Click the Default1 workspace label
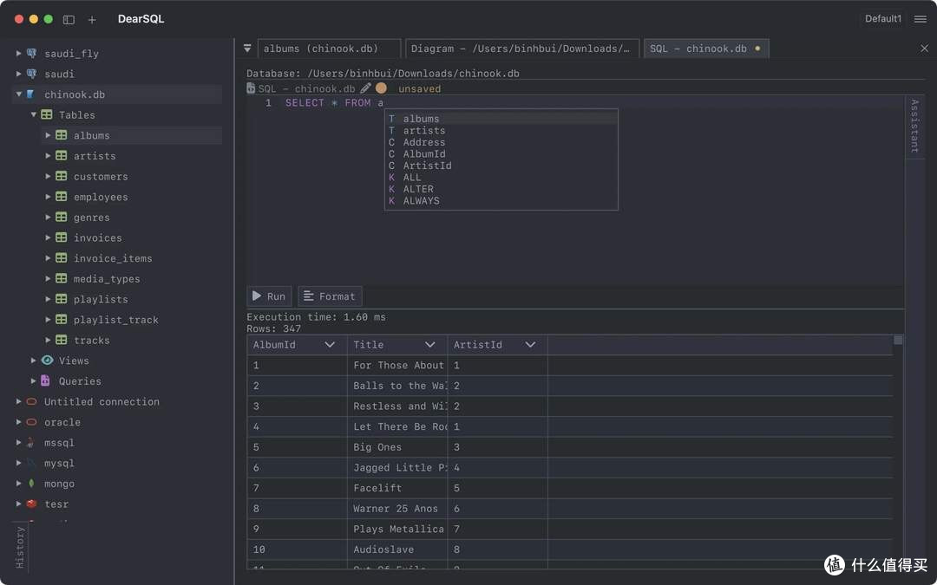The image size is (937, 585). click(883, 19)
